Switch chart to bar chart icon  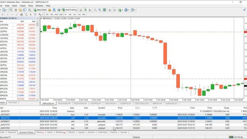click(x=81, y=10)
